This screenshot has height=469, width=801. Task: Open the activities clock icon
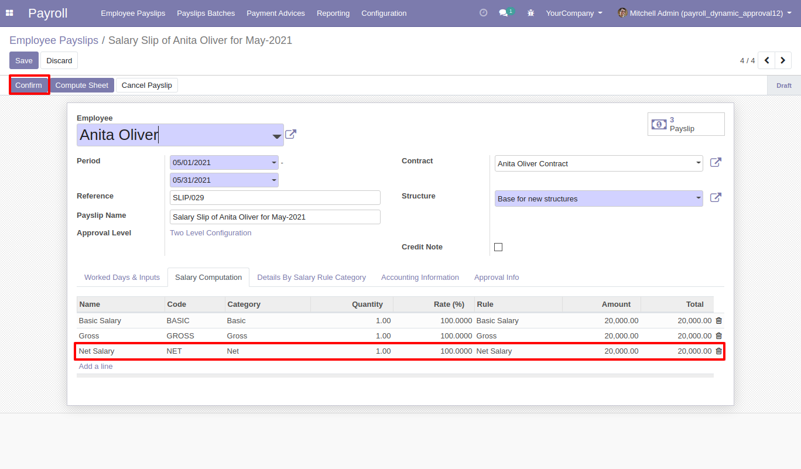pos(483,13)
